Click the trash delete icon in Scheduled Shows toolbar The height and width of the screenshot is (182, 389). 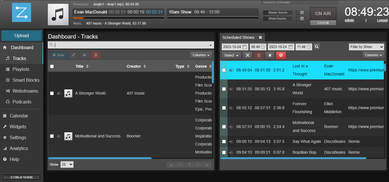pos(258,55)
